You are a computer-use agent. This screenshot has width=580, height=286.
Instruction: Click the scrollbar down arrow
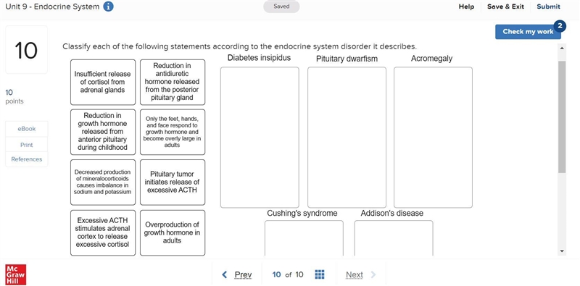[562, 251]
